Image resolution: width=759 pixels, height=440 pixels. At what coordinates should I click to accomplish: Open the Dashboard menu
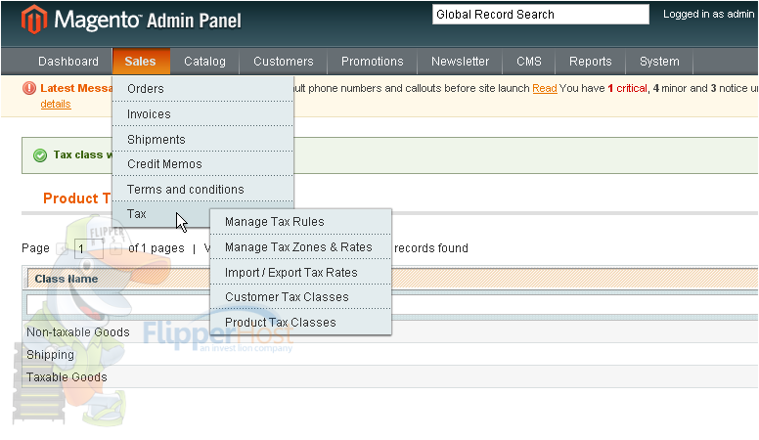coord(68,62)
